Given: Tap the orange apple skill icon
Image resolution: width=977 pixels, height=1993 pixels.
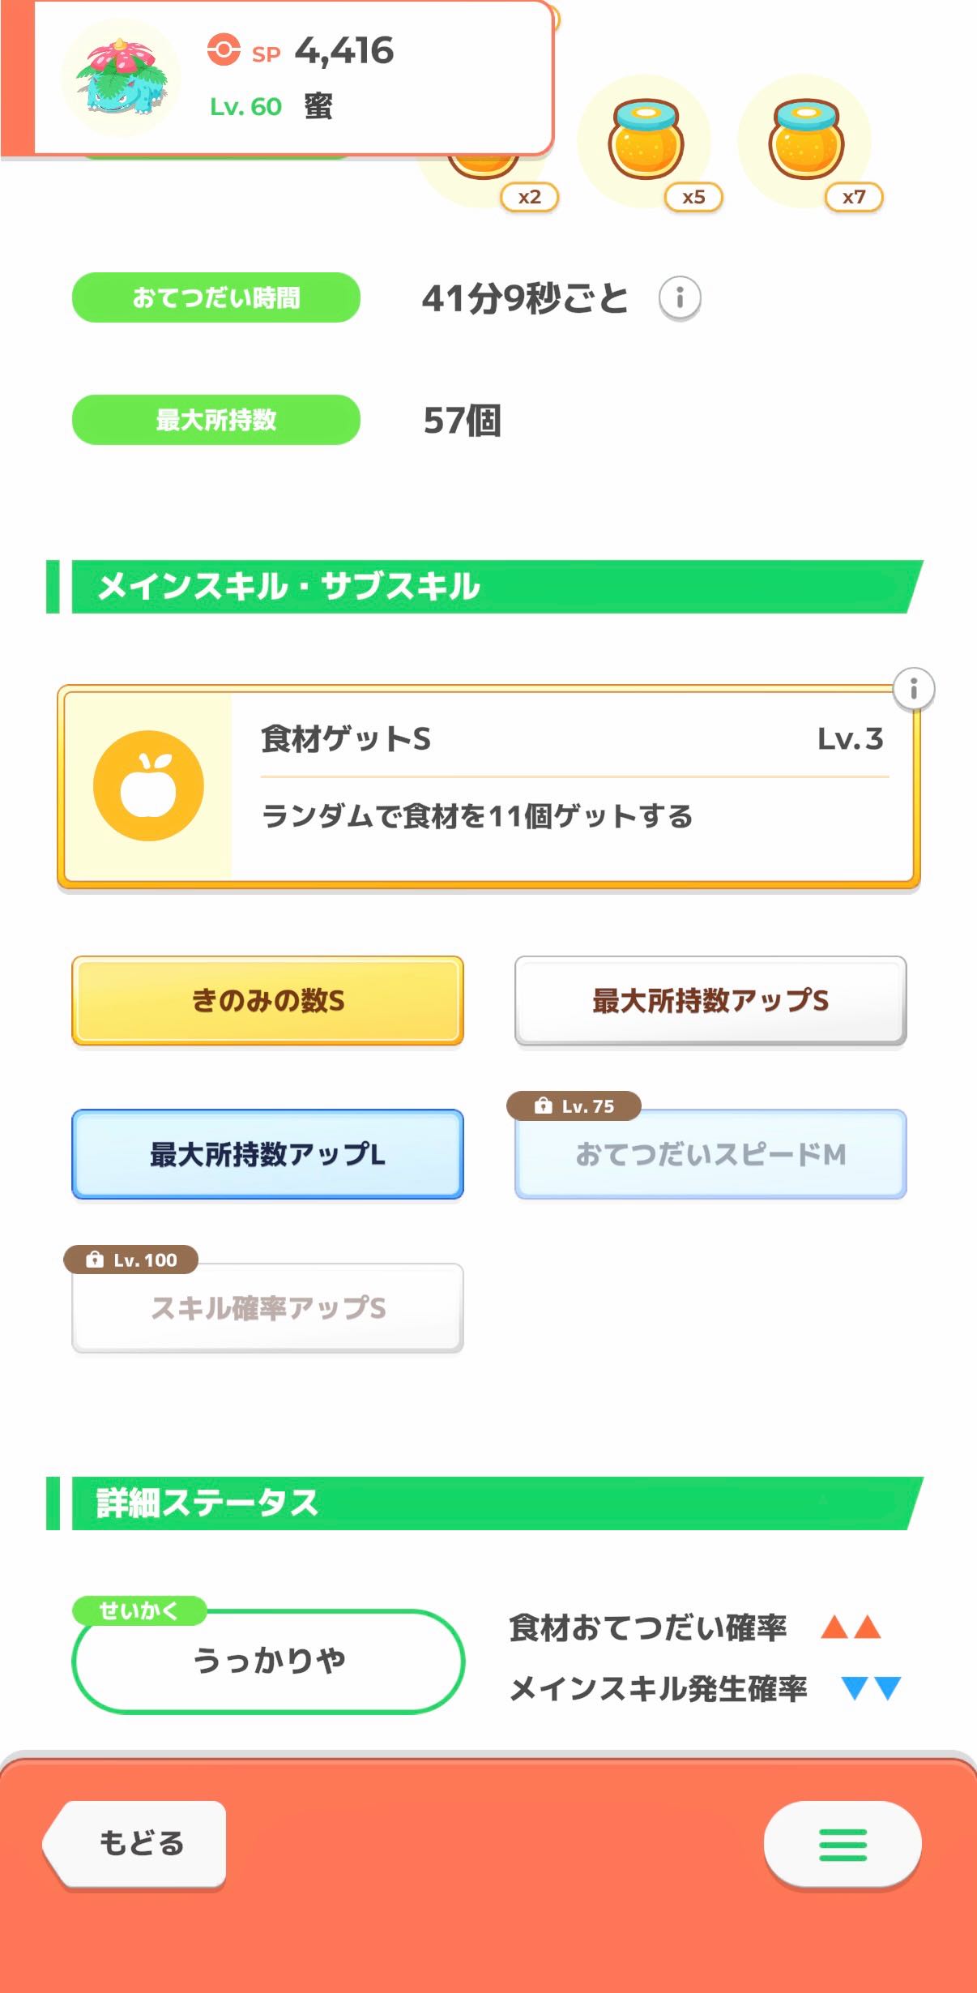Looking at the screenshot, I should coord(148,785).
